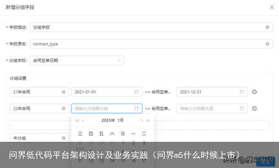Screen dimensions: 279x168
Task: Clear the 未分组 field text
Action: click(64, 138)
